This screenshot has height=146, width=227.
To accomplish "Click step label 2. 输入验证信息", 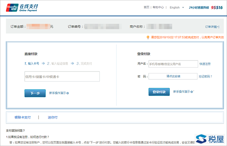I will [x=58, y=64].
